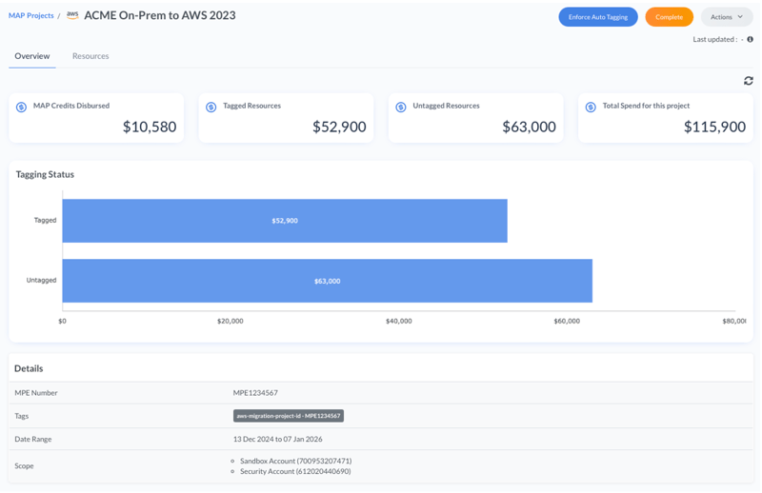Click the dollar icon on Untagged Resources card
This screenshot has height=493, width=762.
click(401, 107)
